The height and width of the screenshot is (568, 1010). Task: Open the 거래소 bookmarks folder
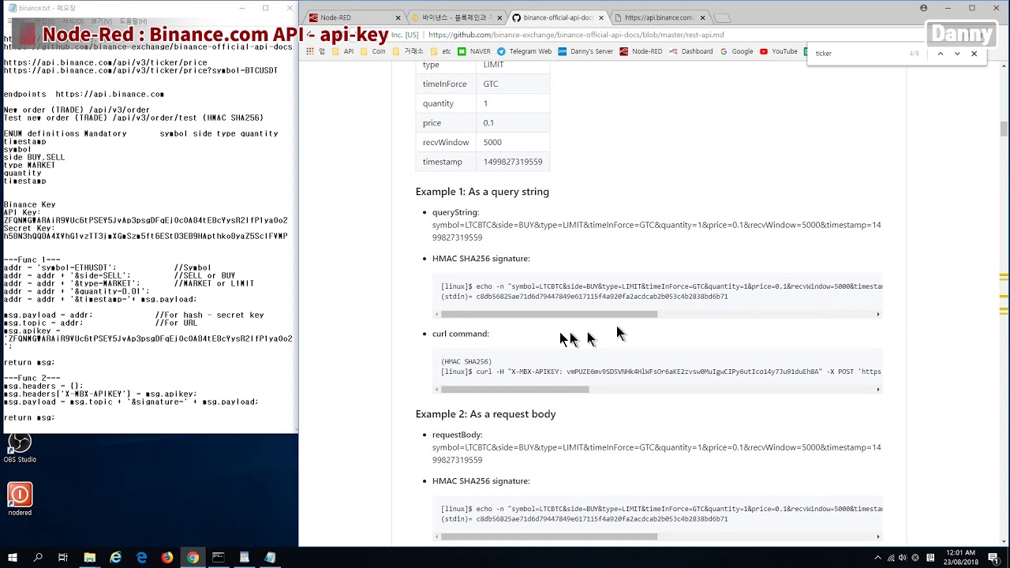point(407,51)
